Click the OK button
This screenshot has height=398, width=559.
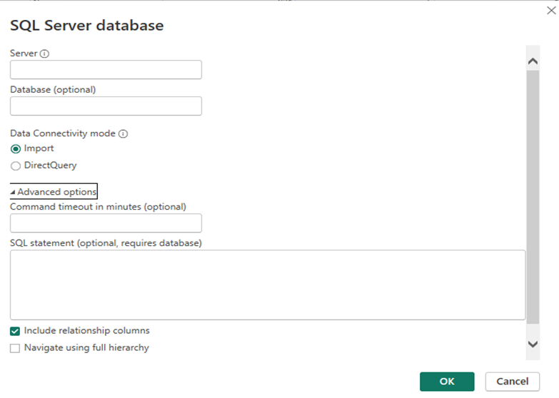pos(447,382)
